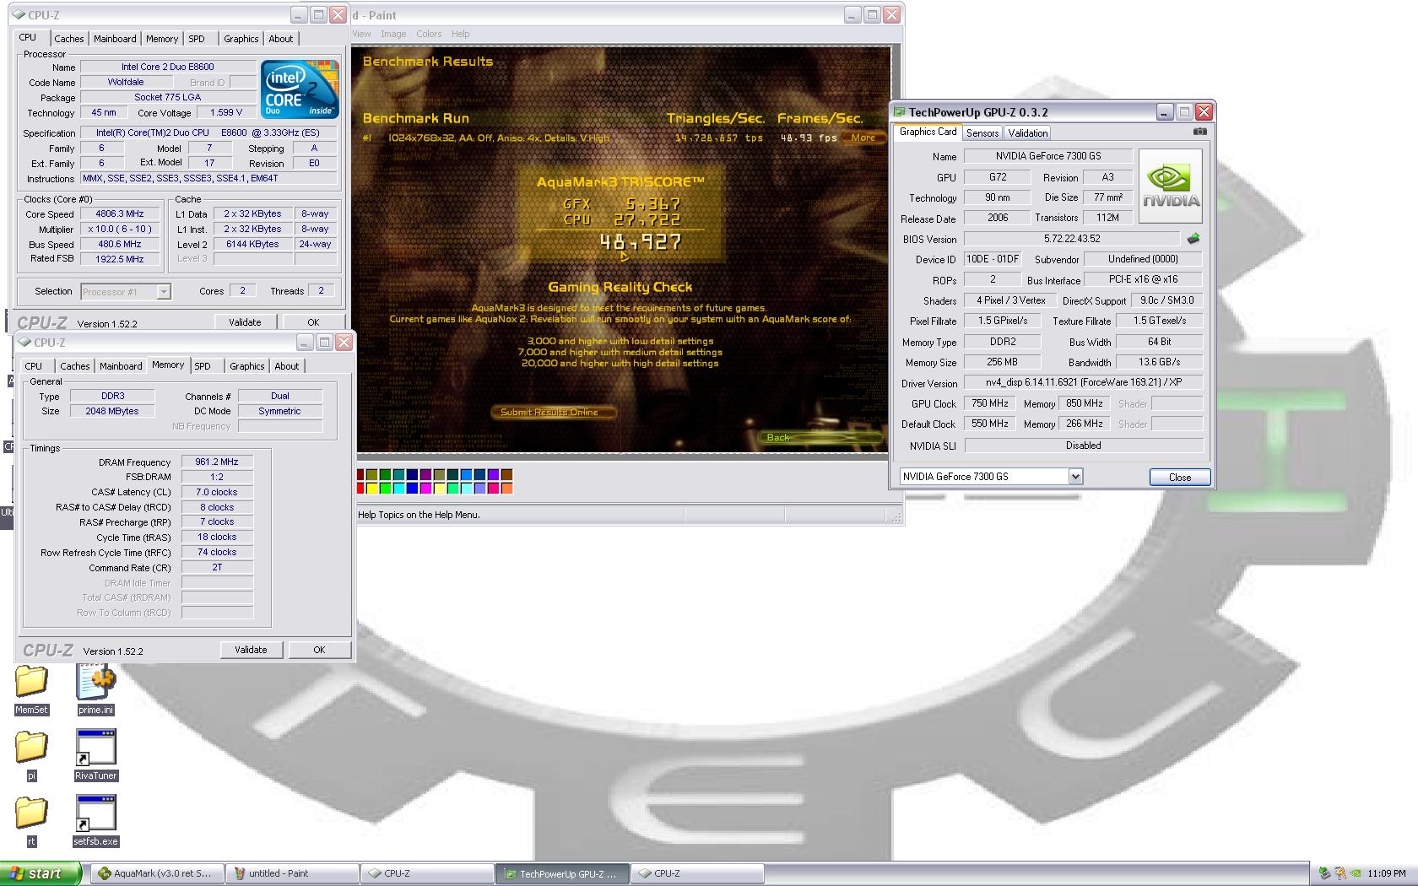
Task: Pick the red color in Paint palette
Action: pyautogui.click(x=360, y=488)
